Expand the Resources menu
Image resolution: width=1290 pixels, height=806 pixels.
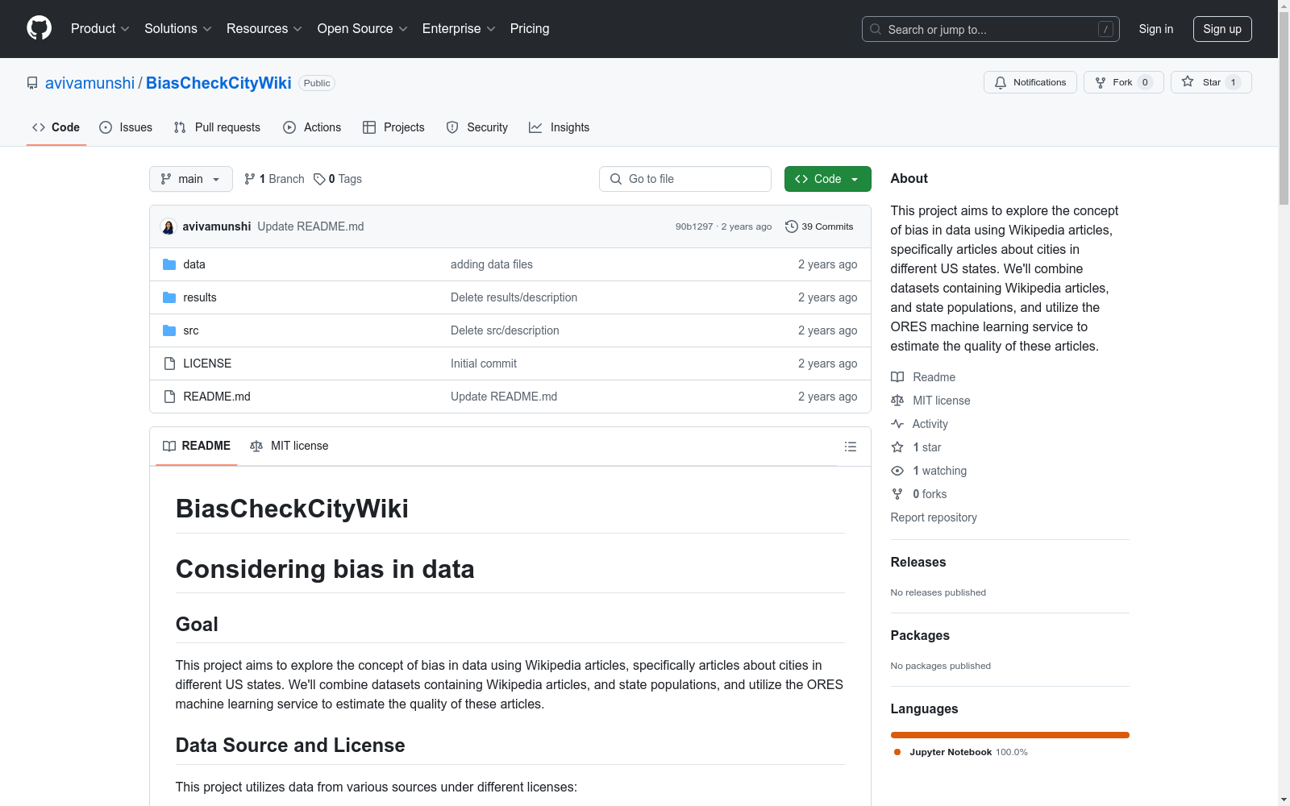point(264,29)
